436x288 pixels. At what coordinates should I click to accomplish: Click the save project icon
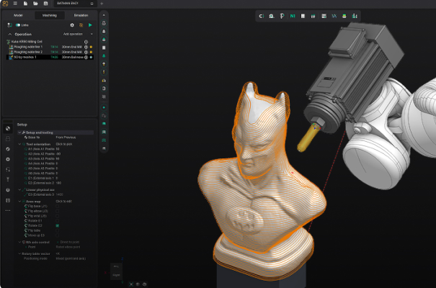[x=45, y=4]
